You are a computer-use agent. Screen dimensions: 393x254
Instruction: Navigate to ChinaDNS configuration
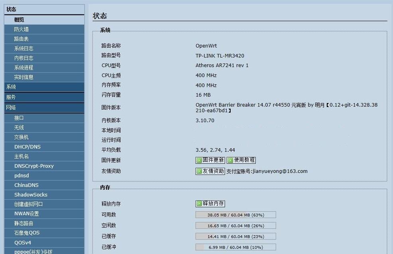click(26, 185)
